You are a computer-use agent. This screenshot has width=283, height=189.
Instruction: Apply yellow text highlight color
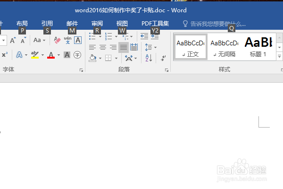[x=35, y=55]
